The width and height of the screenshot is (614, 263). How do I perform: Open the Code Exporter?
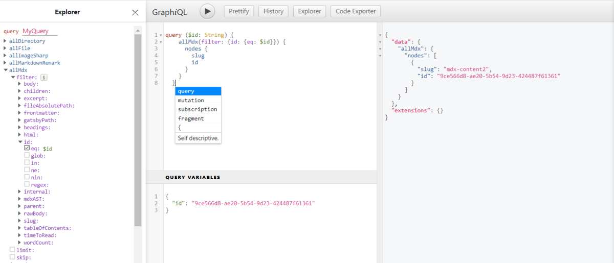point(356,11)
